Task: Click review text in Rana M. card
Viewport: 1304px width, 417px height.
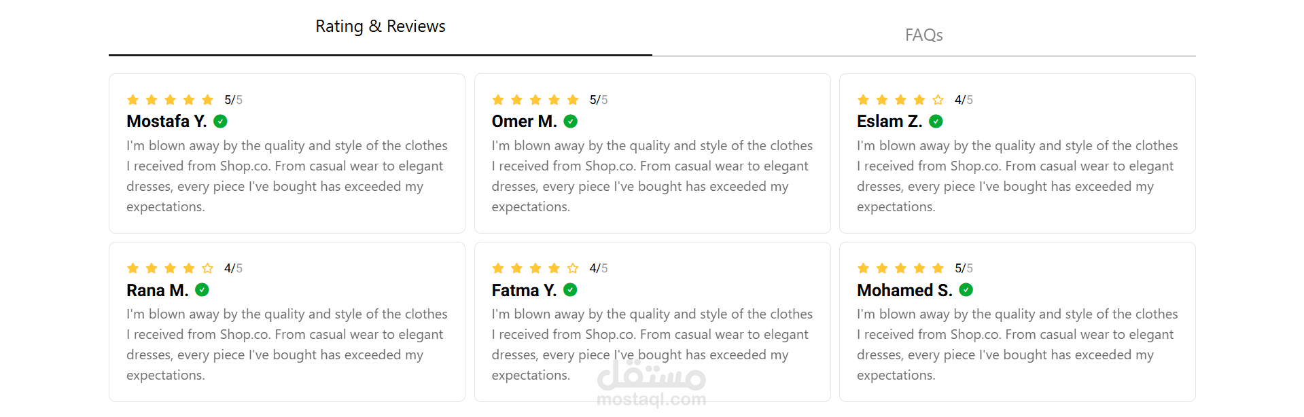Action: (287, 344)
